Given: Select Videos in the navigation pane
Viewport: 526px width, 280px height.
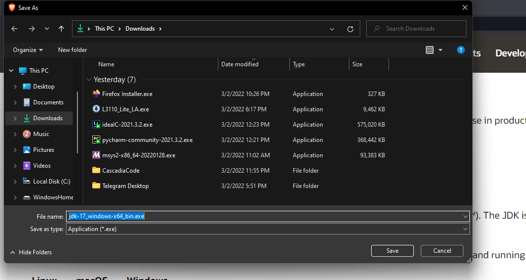Looking at the screenshot, I should point(42,166).
